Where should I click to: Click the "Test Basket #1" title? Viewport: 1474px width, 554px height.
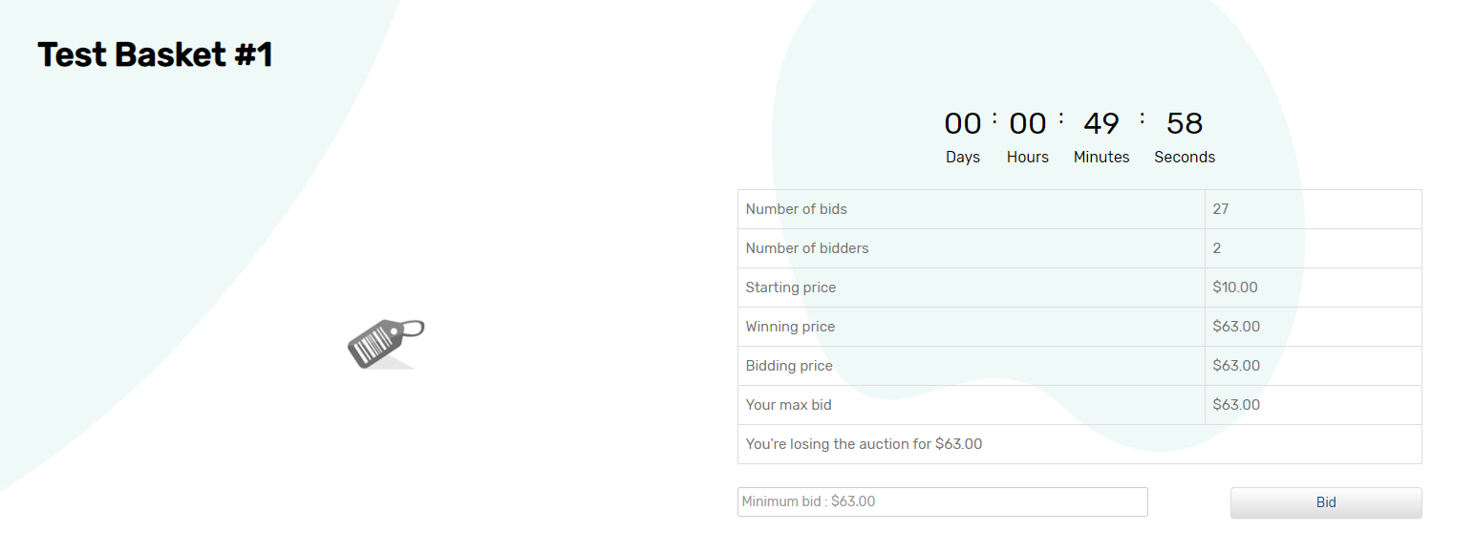point(155,55)
